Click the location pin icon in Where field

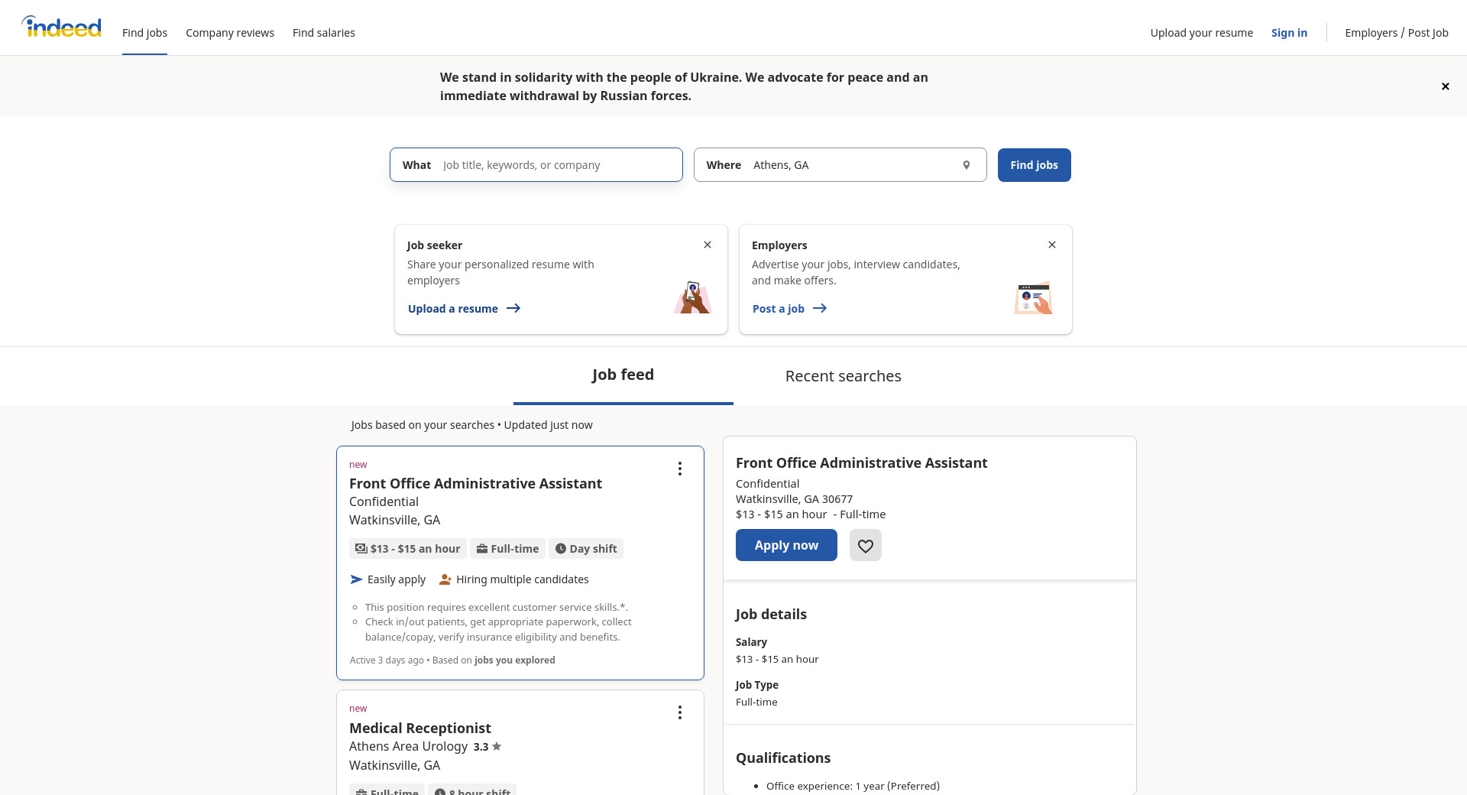tap(966, 165)
